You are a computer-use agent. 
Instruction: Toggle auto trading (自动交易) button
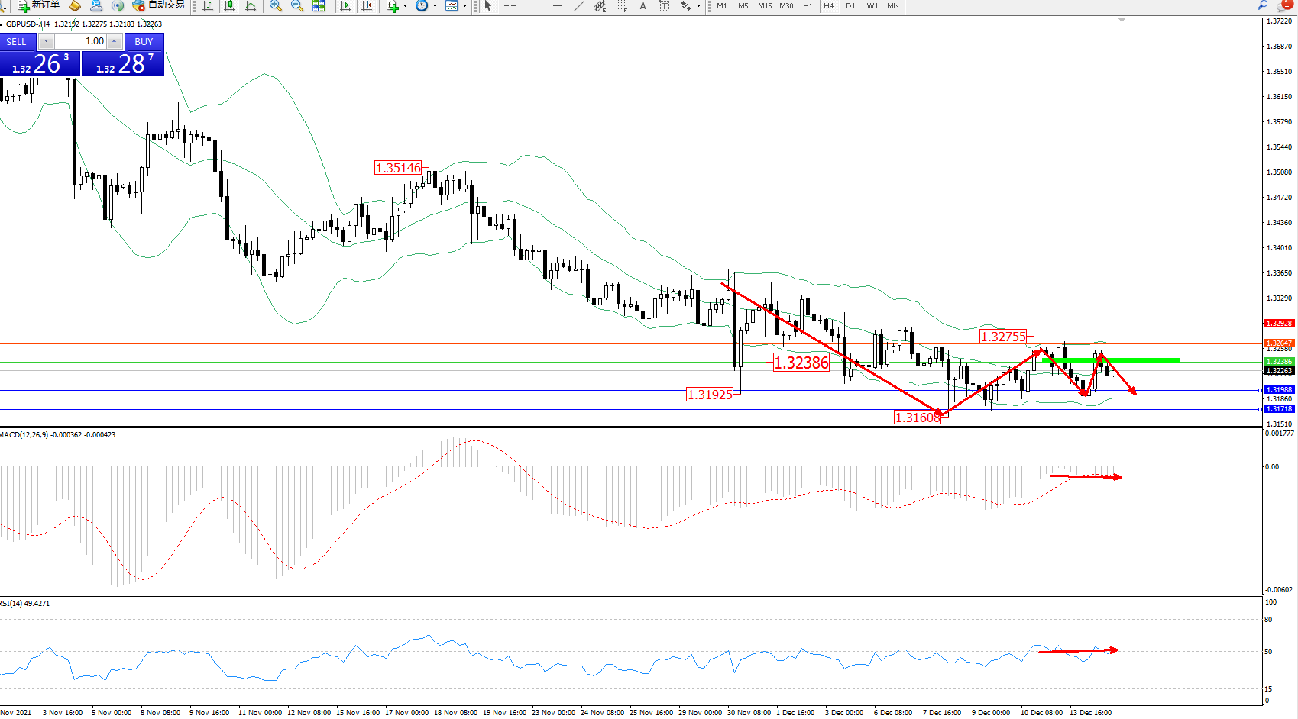point(159,5)
